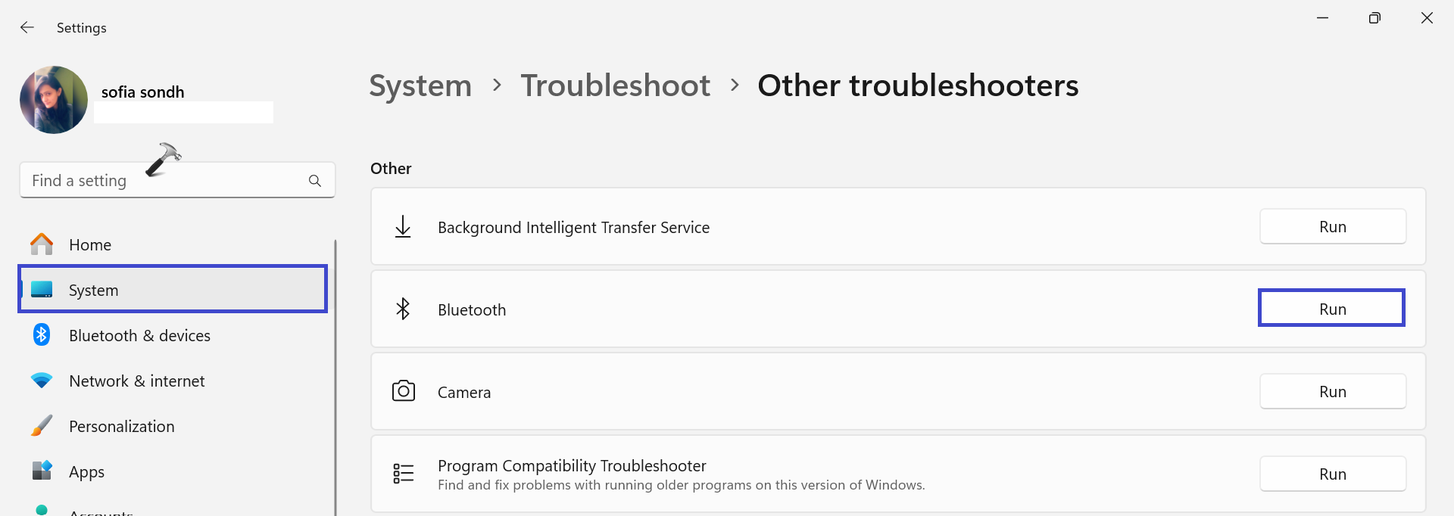Click the Bluetooth troubleshooter icon
Screen dimensions: 1454x516
point(403,309)
